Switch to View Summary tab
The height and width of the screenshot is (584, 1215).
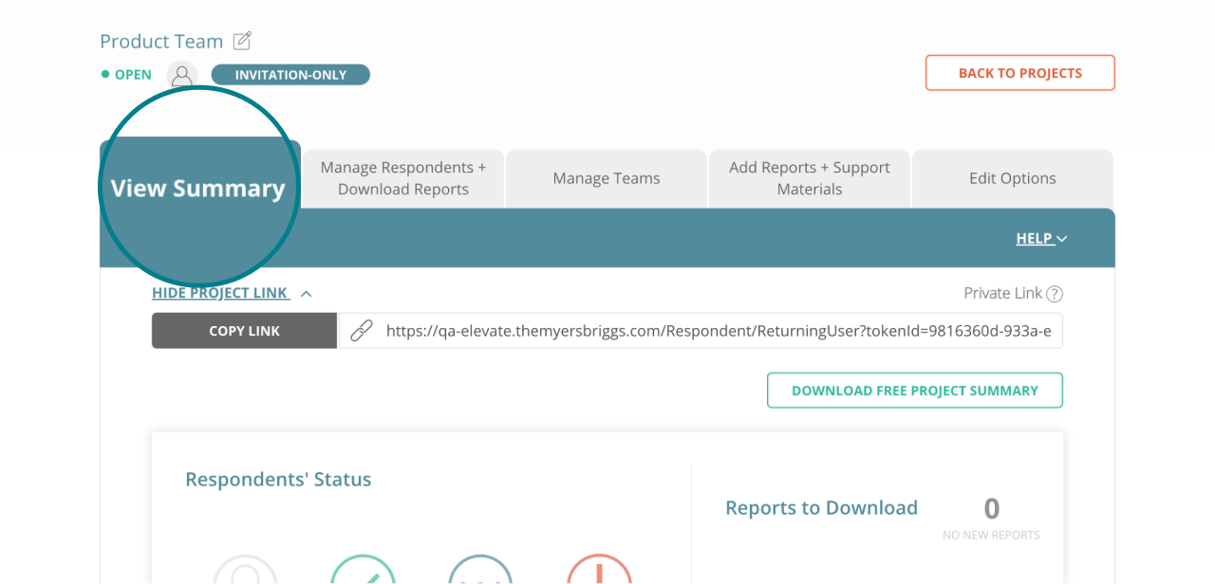[x=199, y=188]
